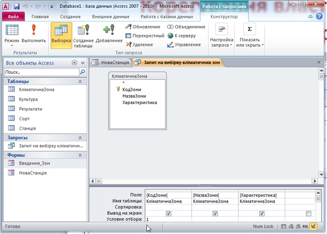Image resolution: width=327 pixels, height=234 pixels.
Task: Collapse the Таблицы group in navigation pane
Action: [80, 81]
